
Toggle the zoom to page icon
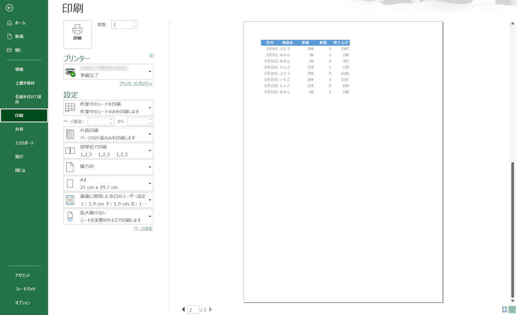(512, 309)
